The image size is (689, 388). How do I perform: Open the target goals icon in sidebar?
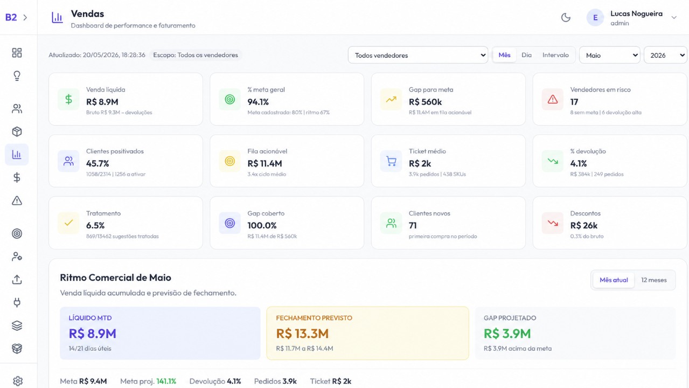coord(17,234)
